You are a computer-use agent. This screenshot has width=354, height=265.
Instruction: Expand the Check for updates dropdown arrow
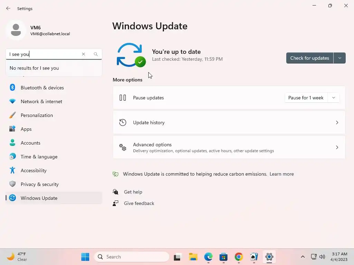[339, 58]
